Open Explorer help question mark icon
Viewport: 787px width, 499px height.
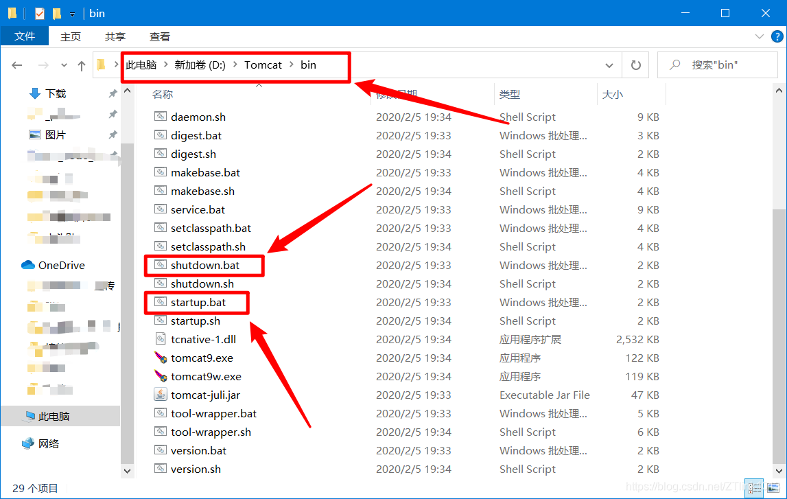[x=777, y=36]
